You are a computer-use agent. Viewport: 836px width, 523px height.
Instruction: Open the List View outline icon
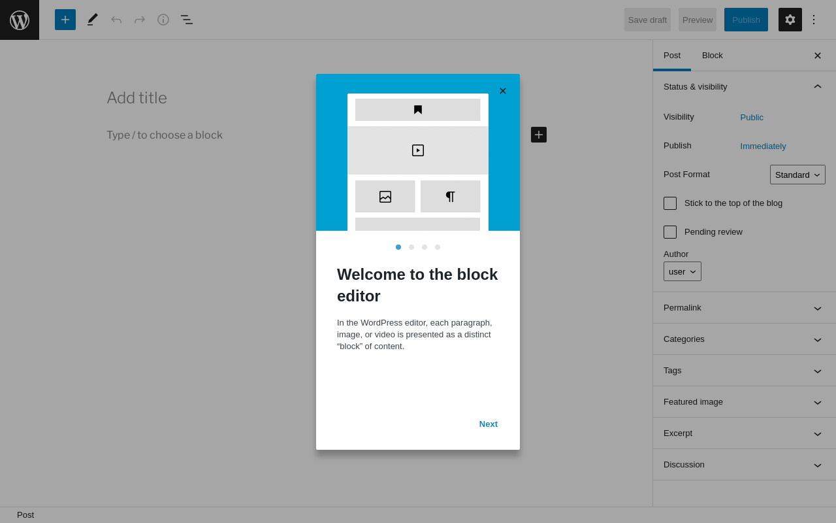tap(187, 20)
